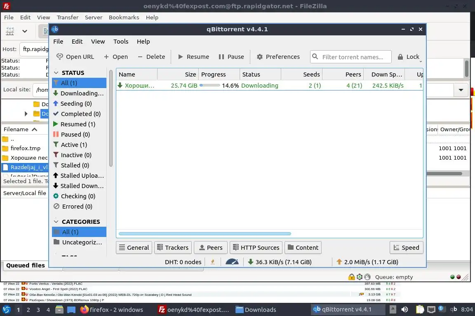This screenshot has width=475, height=316.
Task: Sort torrents by Status column
Action: tap(260, 74)
